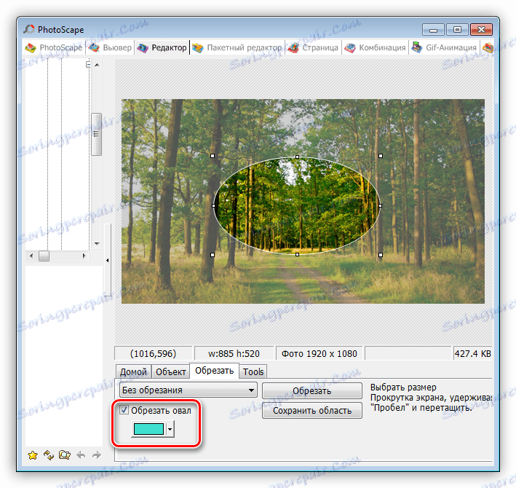The height and width of the screenshot is (488, 516).
Task: Minimize the PhotoScape window
Action: (x=433, y=30)
